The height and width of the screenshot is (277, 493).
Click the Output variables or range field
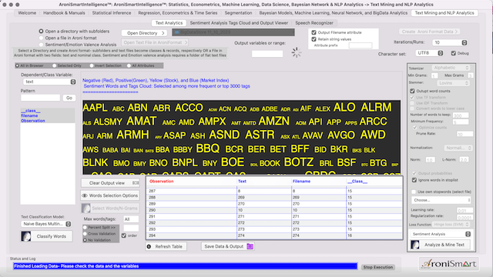(x=267, y=54)
